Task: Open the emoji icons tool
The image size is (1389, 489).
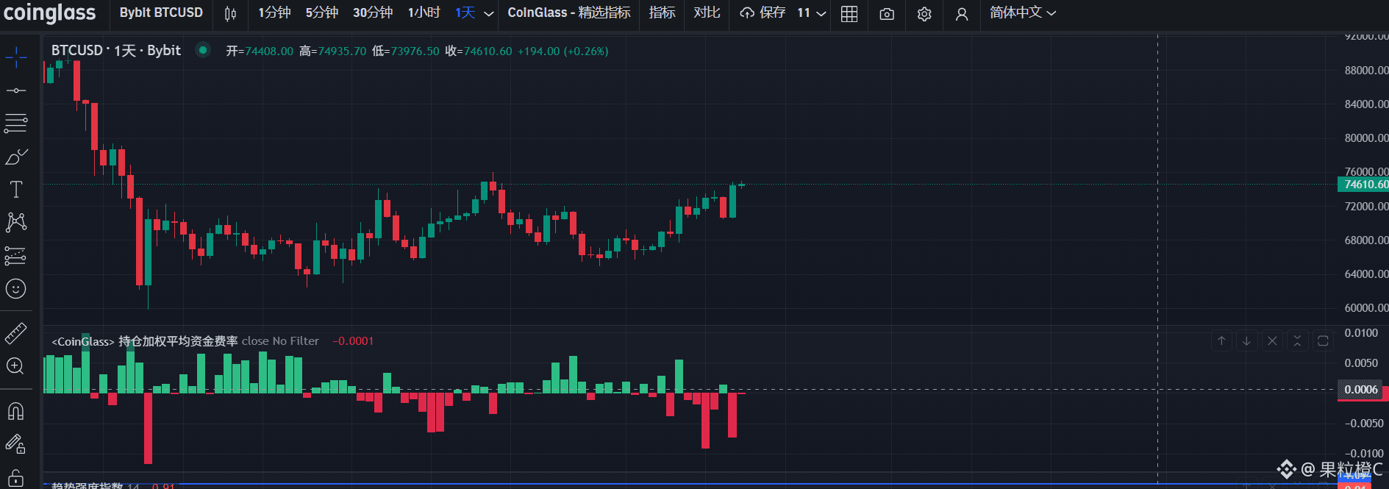Action: click(x=15, y=289)
